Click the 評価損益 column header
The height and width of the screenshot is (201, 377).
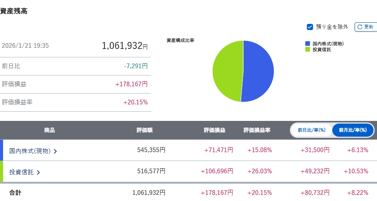coord(214,130)
